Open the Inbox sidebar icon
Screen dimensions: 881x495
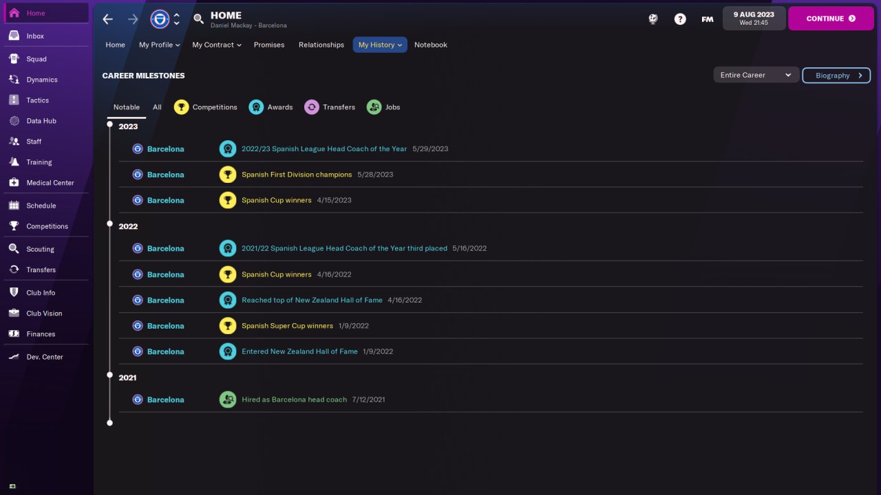point(14,36)
